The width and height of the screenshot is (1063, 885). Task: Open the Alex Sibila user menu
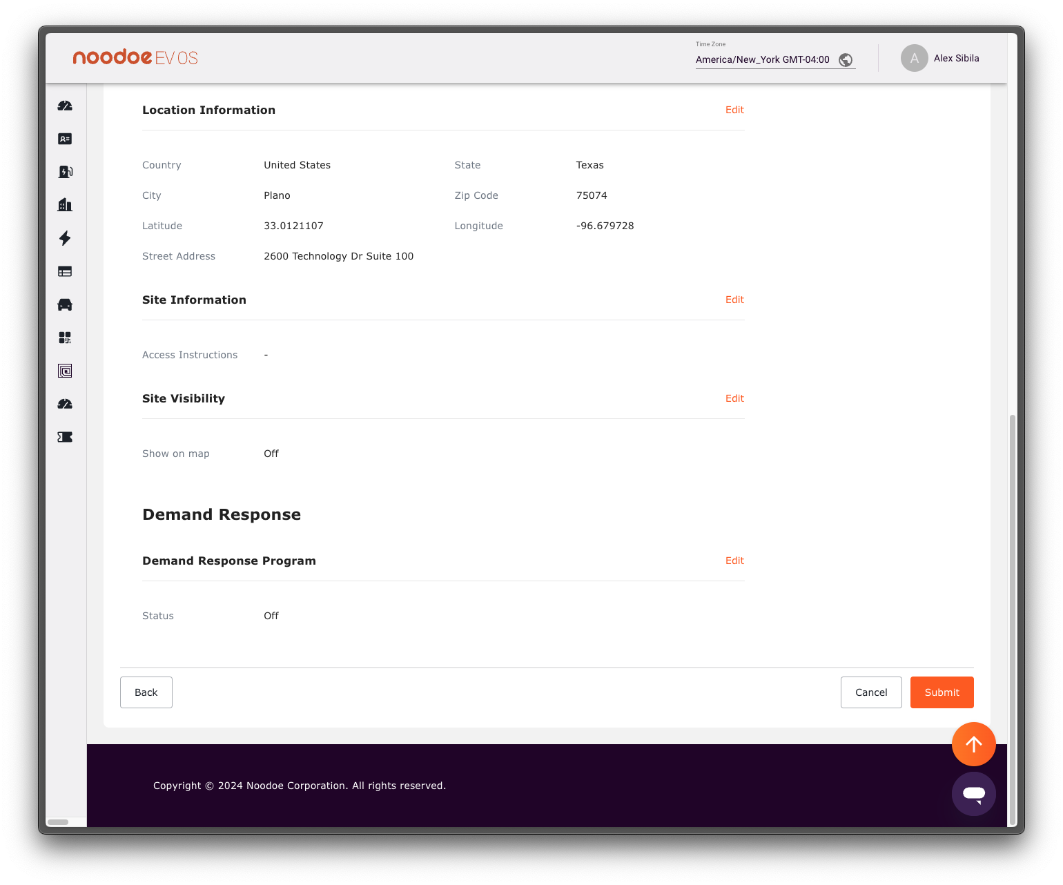[940, 59]
